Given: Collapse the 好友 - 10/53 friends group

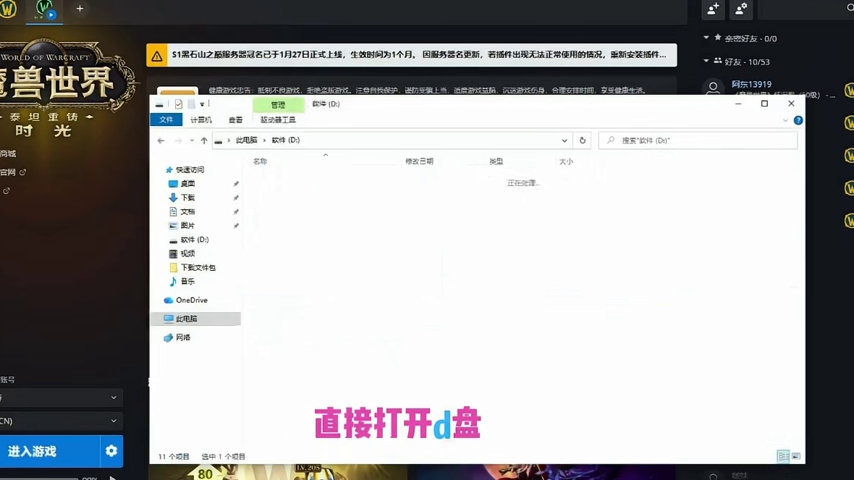Looking at the screenshot, I should point(706,62).
